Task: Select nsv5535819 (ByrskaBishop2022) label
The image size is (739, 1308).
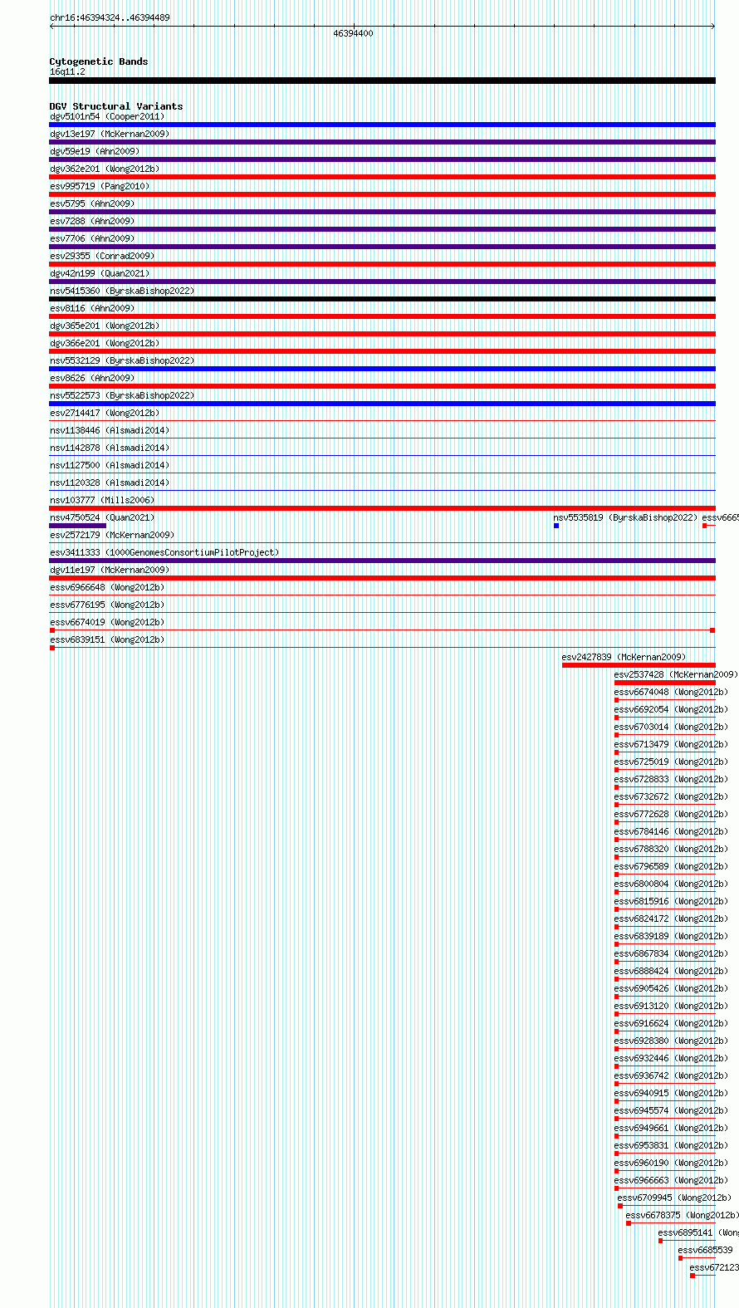Action: point(626,517)
